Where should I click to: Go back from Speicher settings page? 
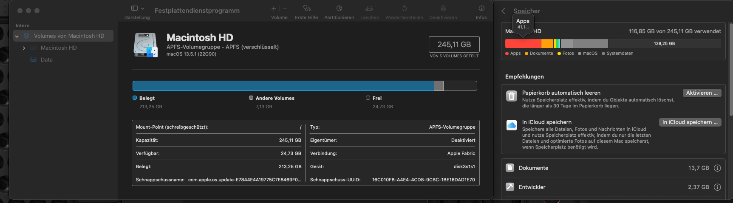click(x=504, y=11)
